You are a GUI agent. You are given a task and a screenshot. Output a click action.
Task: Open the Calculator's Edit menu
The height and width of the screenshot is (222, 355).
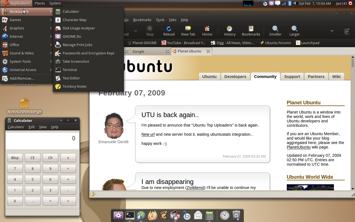click(x=32, y=127)
